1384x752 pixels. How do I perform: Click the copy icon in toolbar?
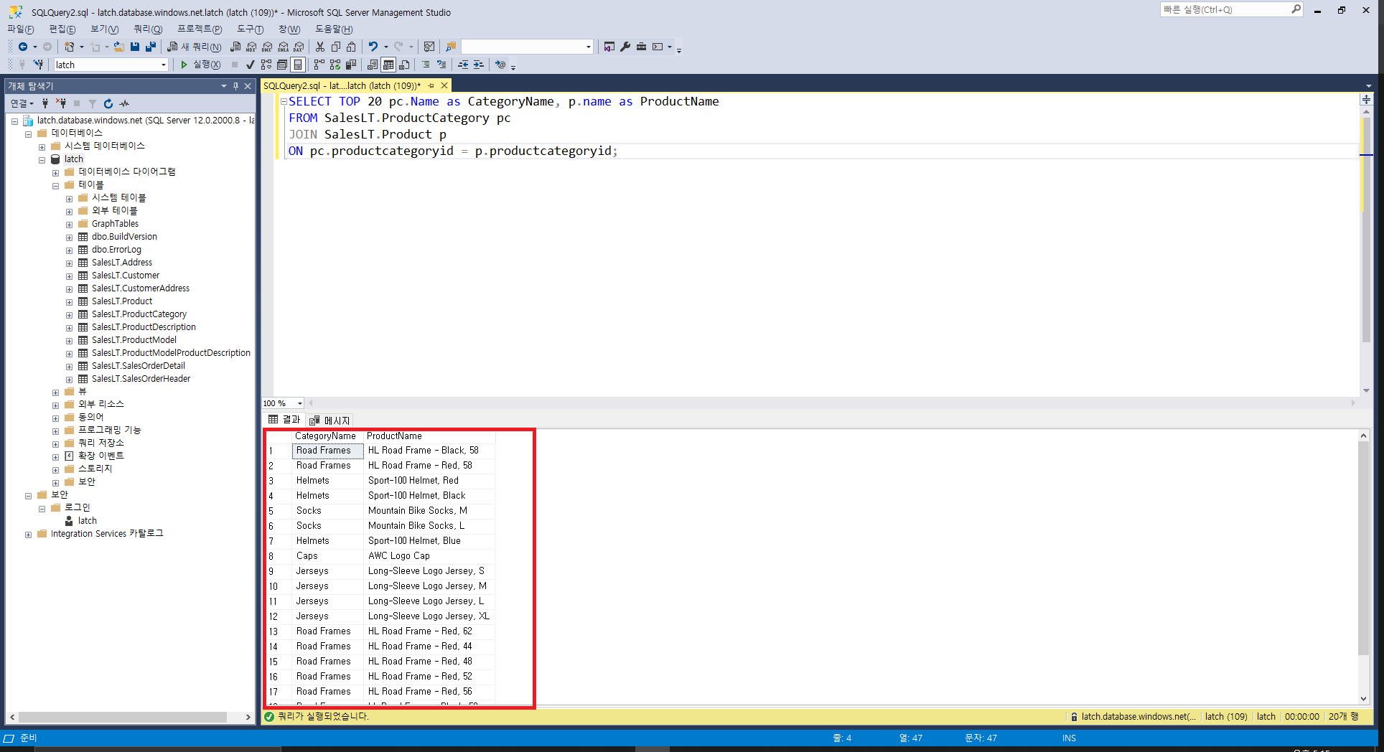tap(335, 47)
